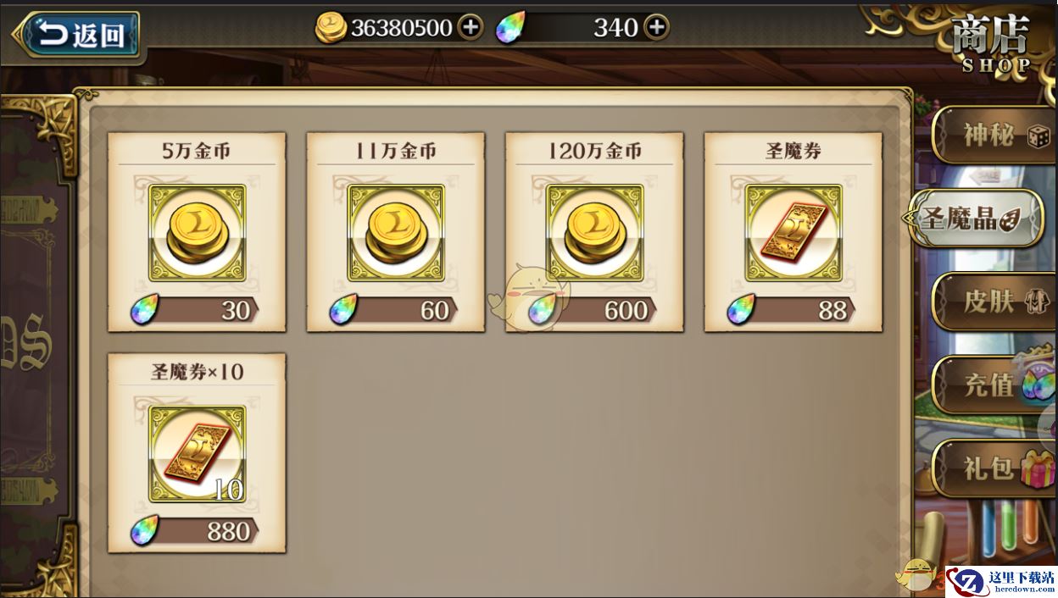Select the 120万金币 coin pack icon
This screenshot has width=1058, height=598.
pos(595,233)
